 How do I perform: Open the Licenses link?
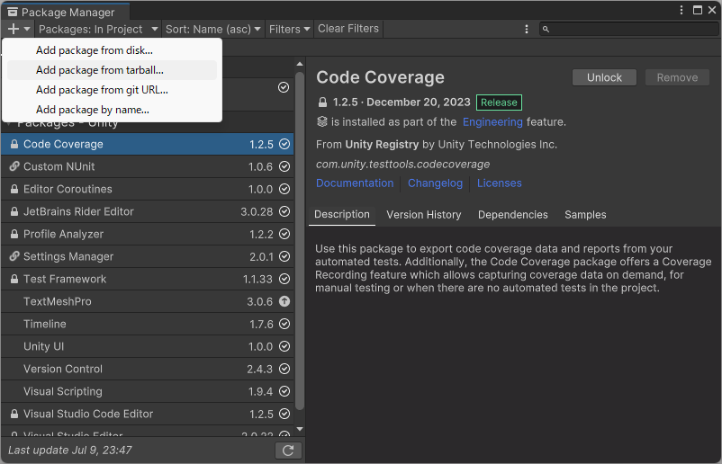tap(499, 183)
